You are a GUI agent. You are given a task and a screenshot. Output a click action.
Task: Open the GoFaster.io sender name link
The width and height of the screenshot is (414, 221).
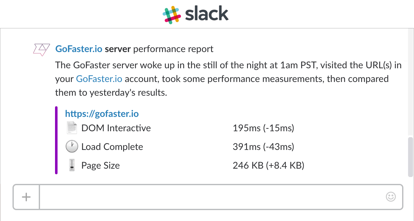[79, 49]
